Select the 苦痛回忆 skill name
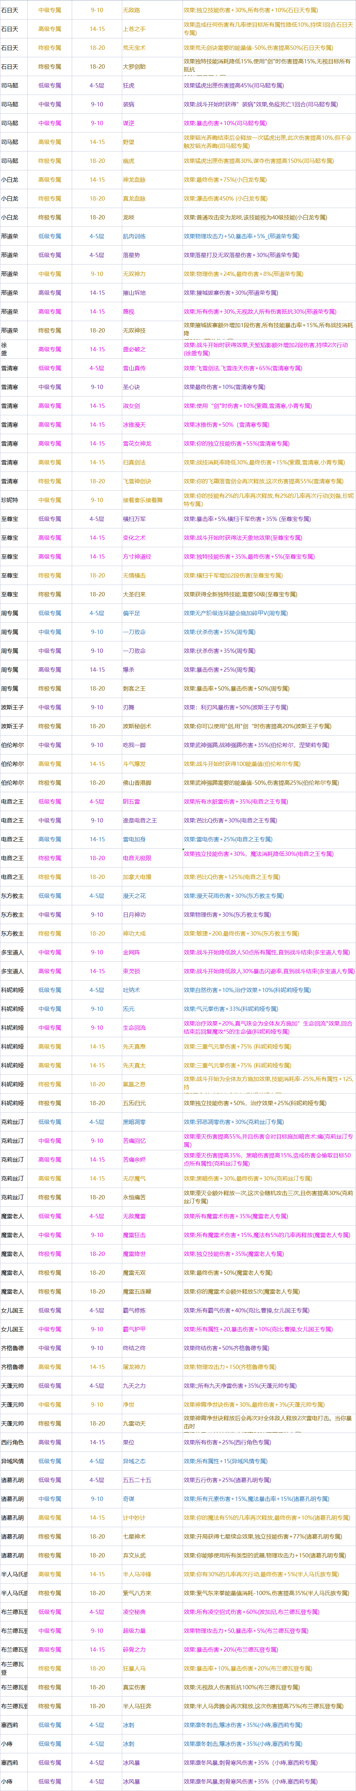356x1791 pixels. 134,1140
